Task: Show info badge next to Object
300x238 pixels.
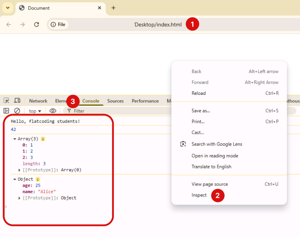Action: pos(38,179)
